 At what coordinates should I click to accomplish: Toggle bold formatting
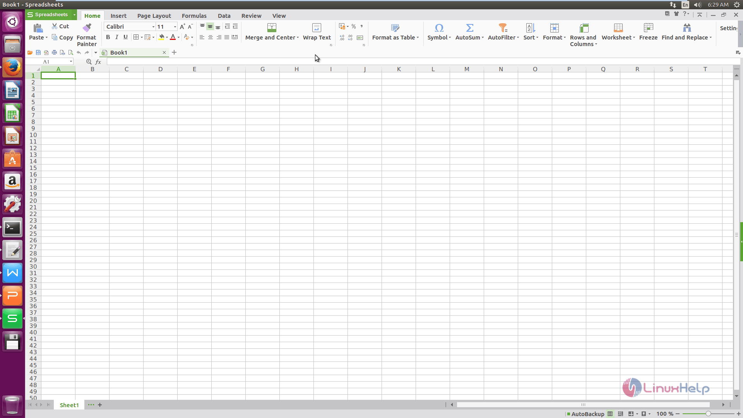[108, 37]
